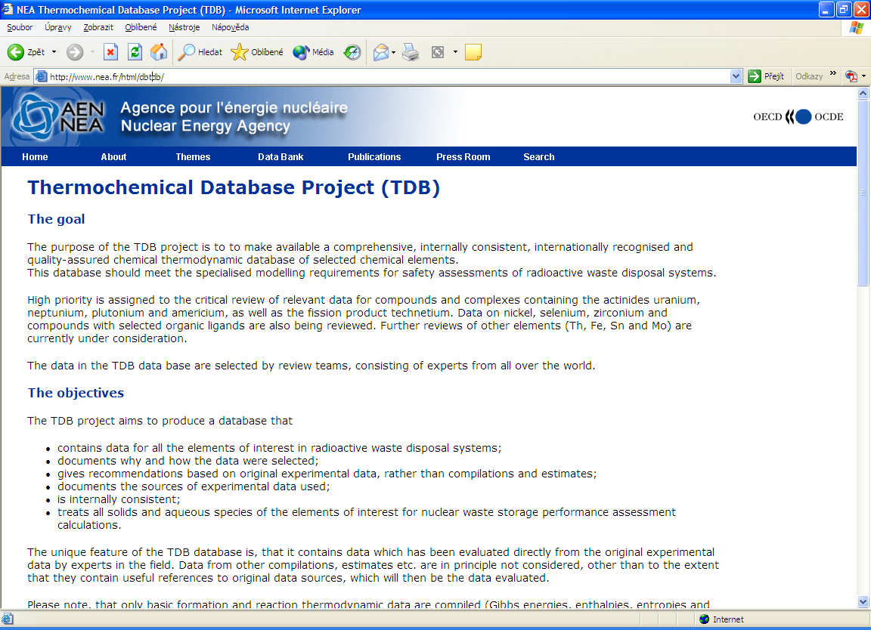This screenshot has height=630, width=871.
Task: Open the Adobe PDF icon dropdown arrow
Action: [x=863, y=76]
